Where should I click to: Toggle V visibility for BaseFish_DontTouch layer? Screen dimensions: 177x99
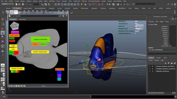tap(150, 71)
